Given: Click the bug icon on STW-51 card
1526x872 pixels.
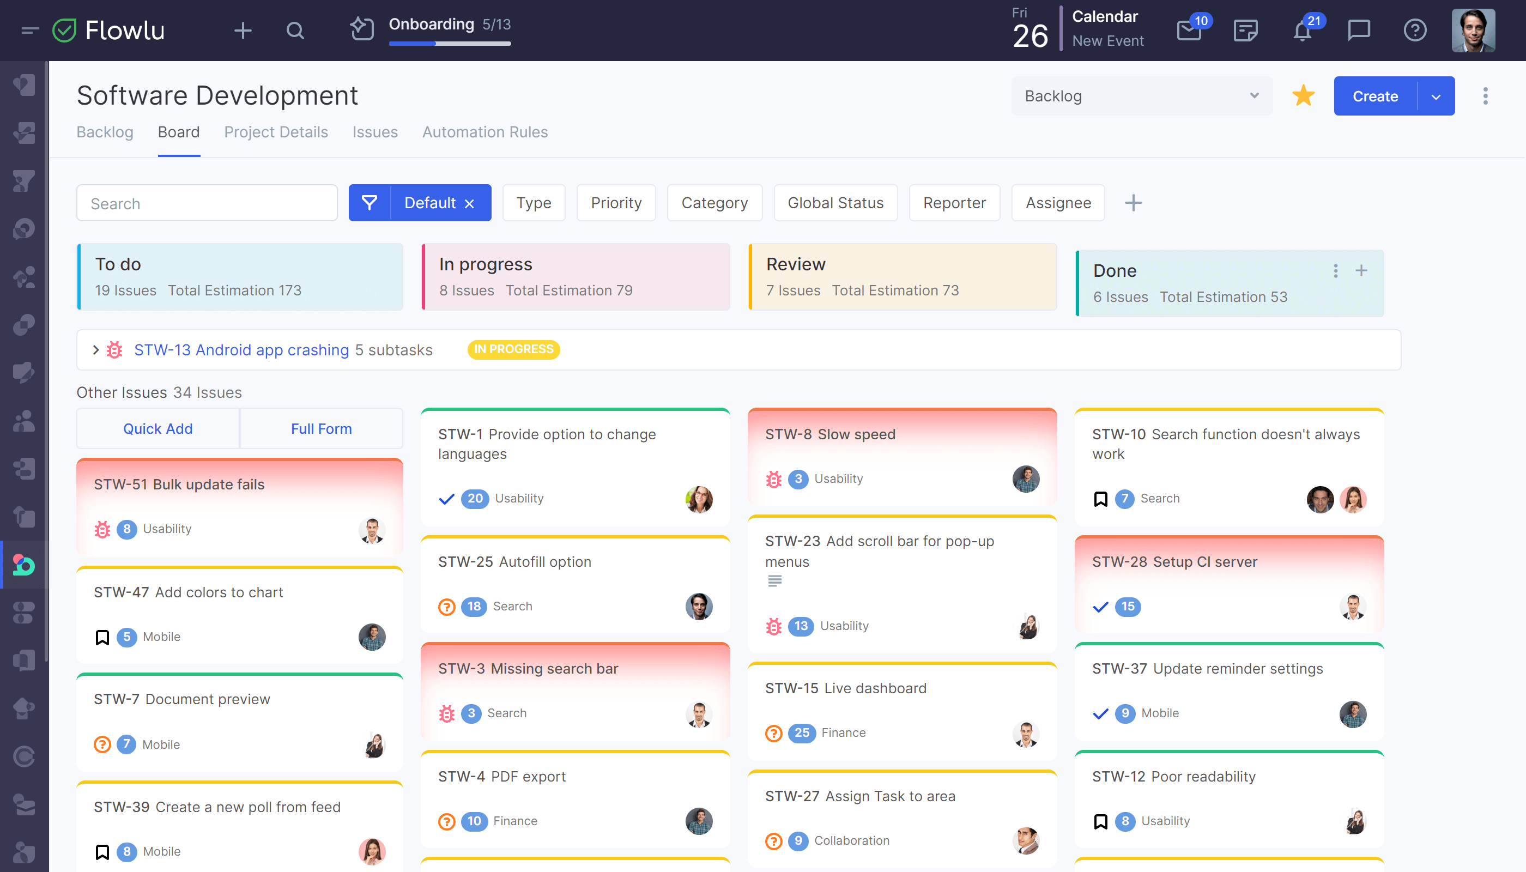Looking at the screenshot, I should click(x=102, y=528).
